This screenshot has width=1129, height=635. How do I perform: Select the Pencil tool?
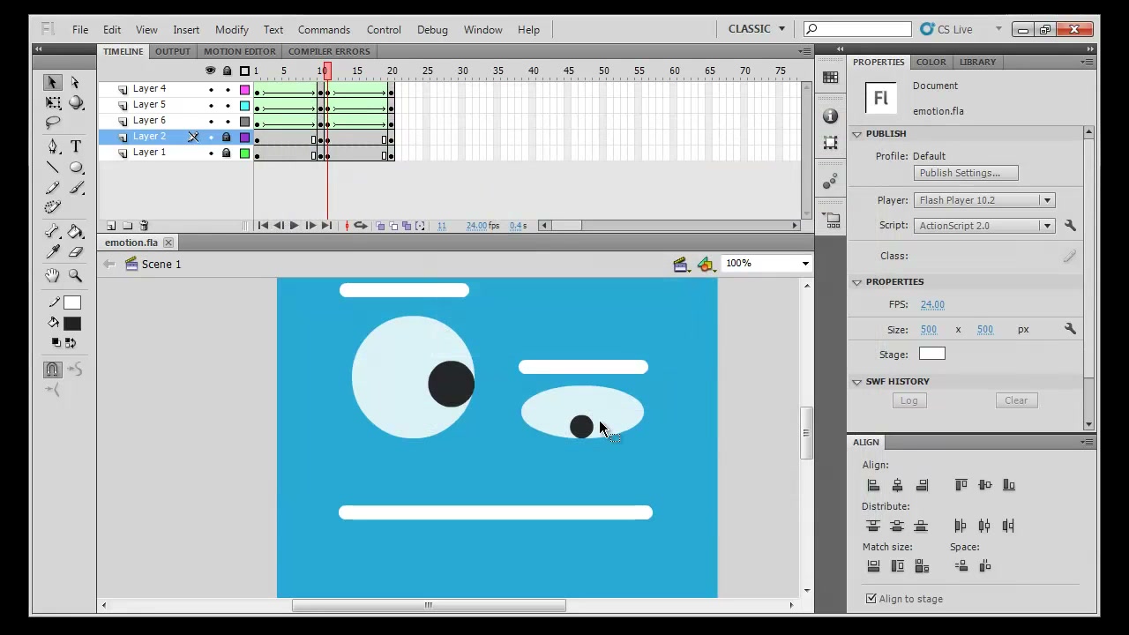[x=52, y=188]
